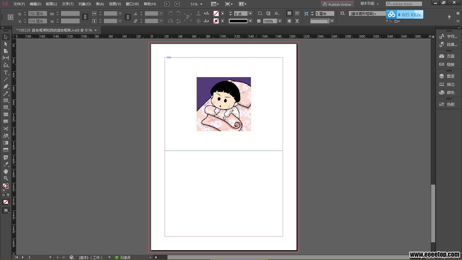Enable no text wrap option
462x260 pixels.
coord(289,14)
